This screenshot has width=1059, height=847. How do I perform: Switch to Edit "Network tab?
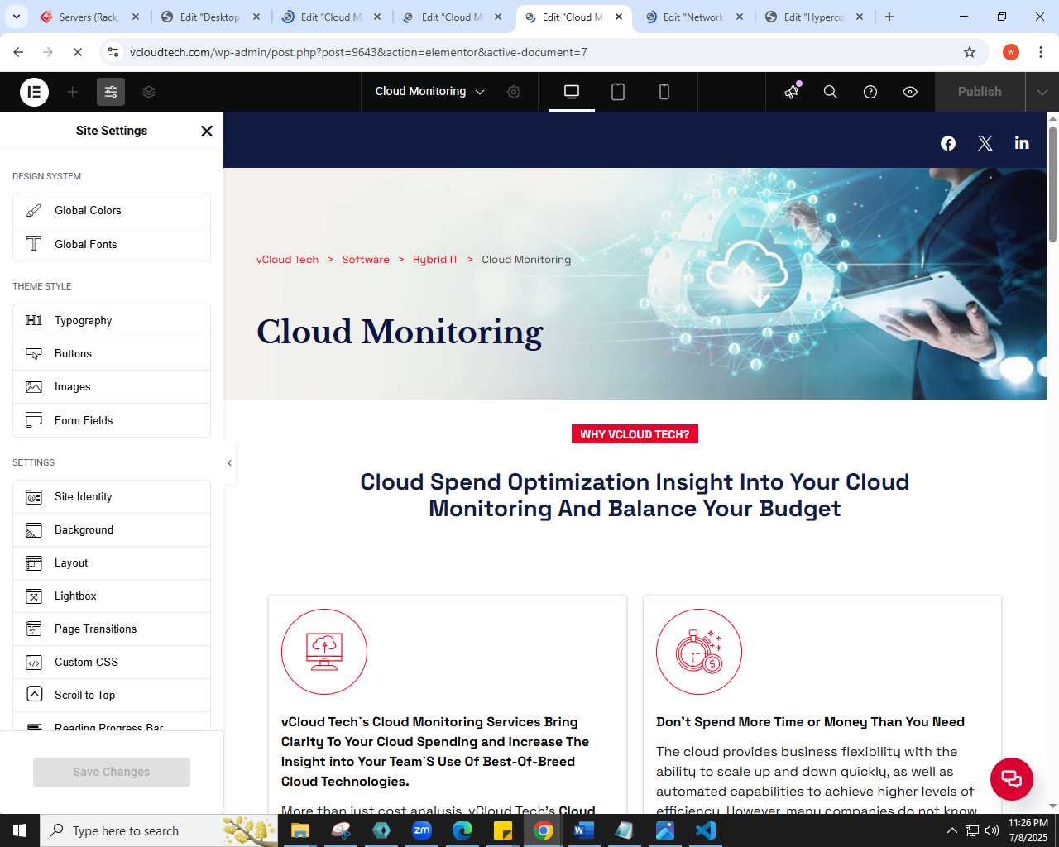coord(693,17)
